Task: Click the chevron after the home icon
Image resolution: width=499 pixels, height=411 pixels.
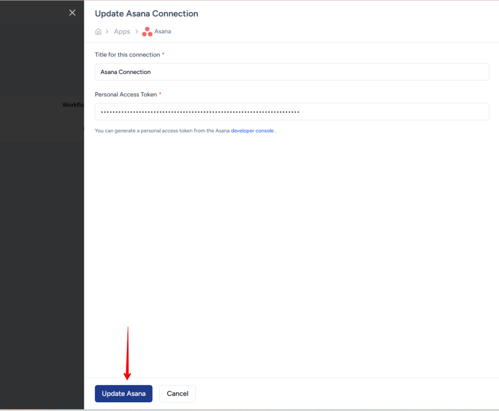Action: [x=107, y=32]
